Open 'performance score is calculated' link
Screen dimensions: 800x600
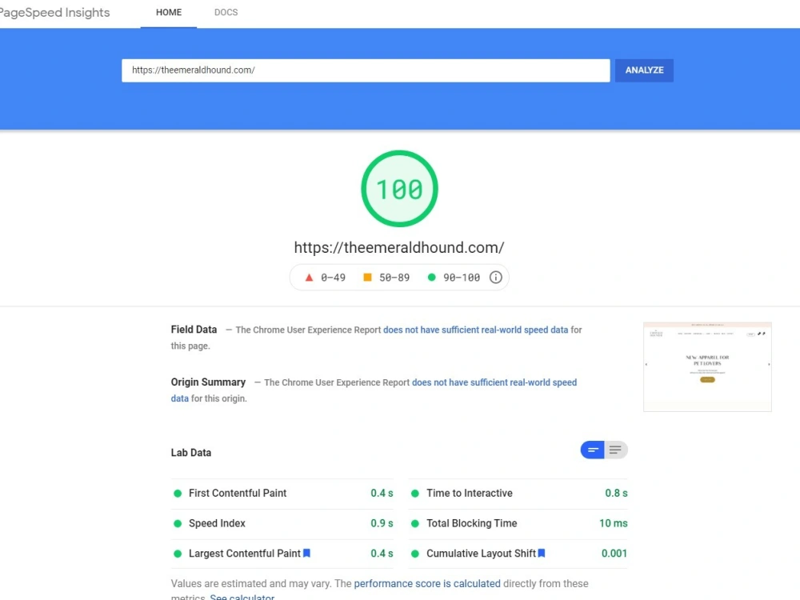coord(427,584)
